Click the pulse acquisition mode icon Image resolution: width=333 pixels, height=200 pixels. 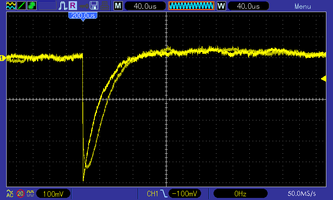click(63, 6)
